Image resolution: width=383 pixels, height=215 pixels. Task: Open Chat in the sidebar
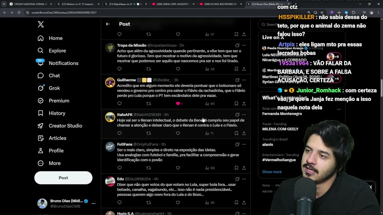click(x=48, y=76)
